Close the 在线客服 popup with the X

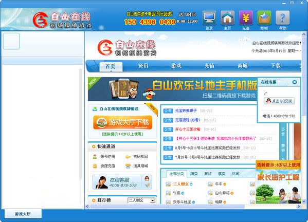pyautogui.click(x=295, y=82)
